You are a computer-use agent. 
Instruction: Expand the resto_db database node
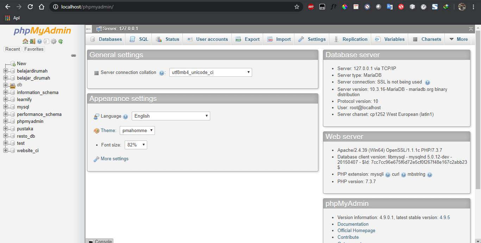coord(5,136)
